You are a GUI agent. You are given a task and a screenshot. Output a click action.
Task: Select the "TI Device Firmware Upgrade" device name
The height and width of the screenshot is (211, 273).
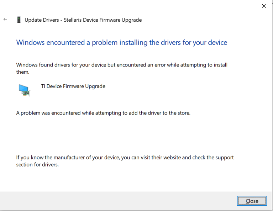[73, 86]
